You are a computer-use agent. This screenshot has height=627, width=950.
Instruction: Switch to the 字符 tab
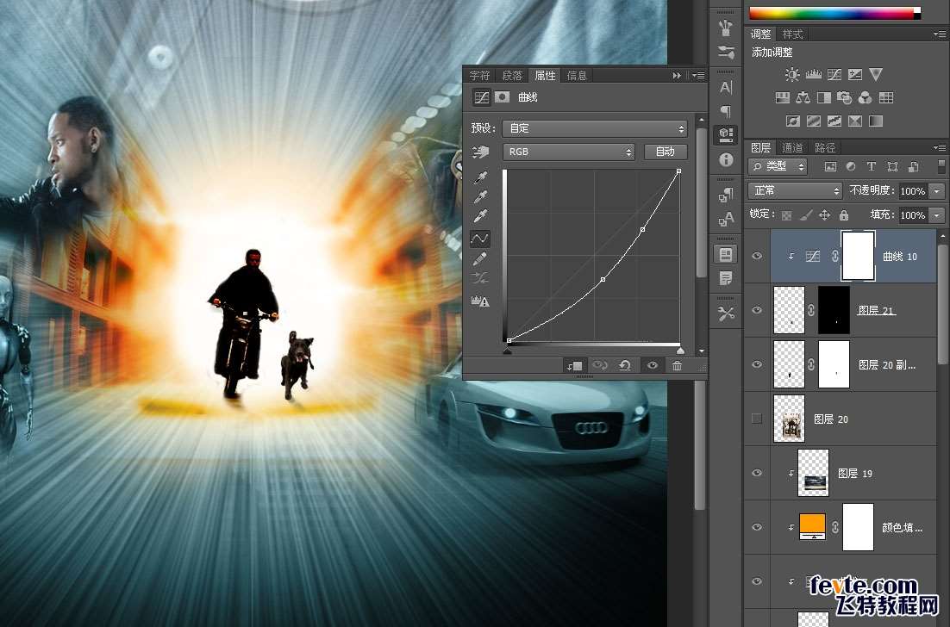pos(480,76)
